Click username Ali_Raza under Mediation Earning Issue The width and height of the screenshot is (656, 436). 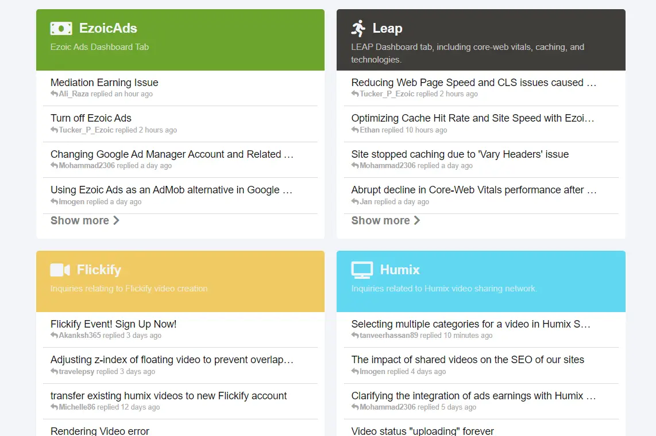tap(74, 94)
